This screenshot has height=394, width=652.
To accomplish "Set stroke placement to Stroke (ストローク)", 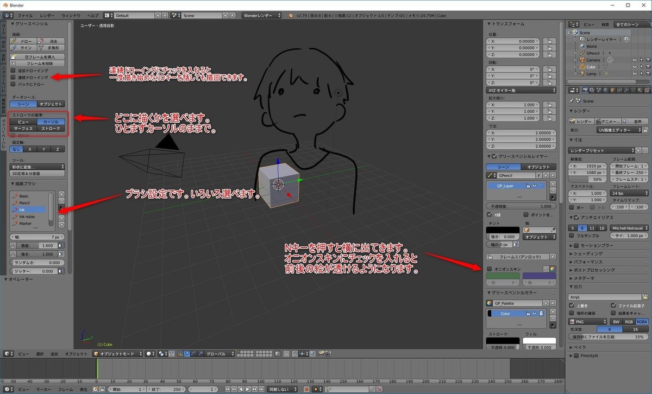I will 52,129.
